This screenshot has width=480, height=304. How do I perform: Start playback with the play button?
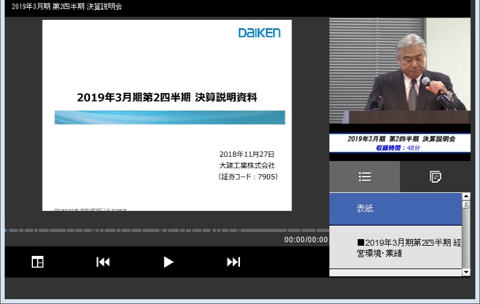pos(168,262)
